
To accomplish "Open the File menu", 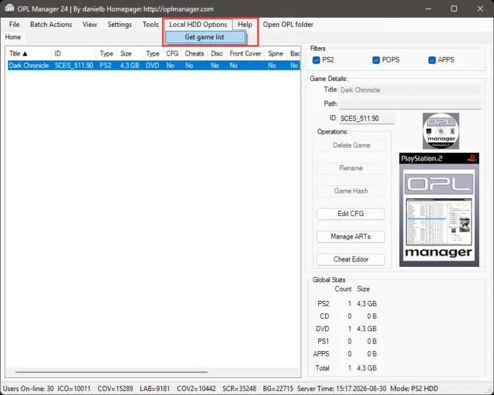I will (14, 25).
